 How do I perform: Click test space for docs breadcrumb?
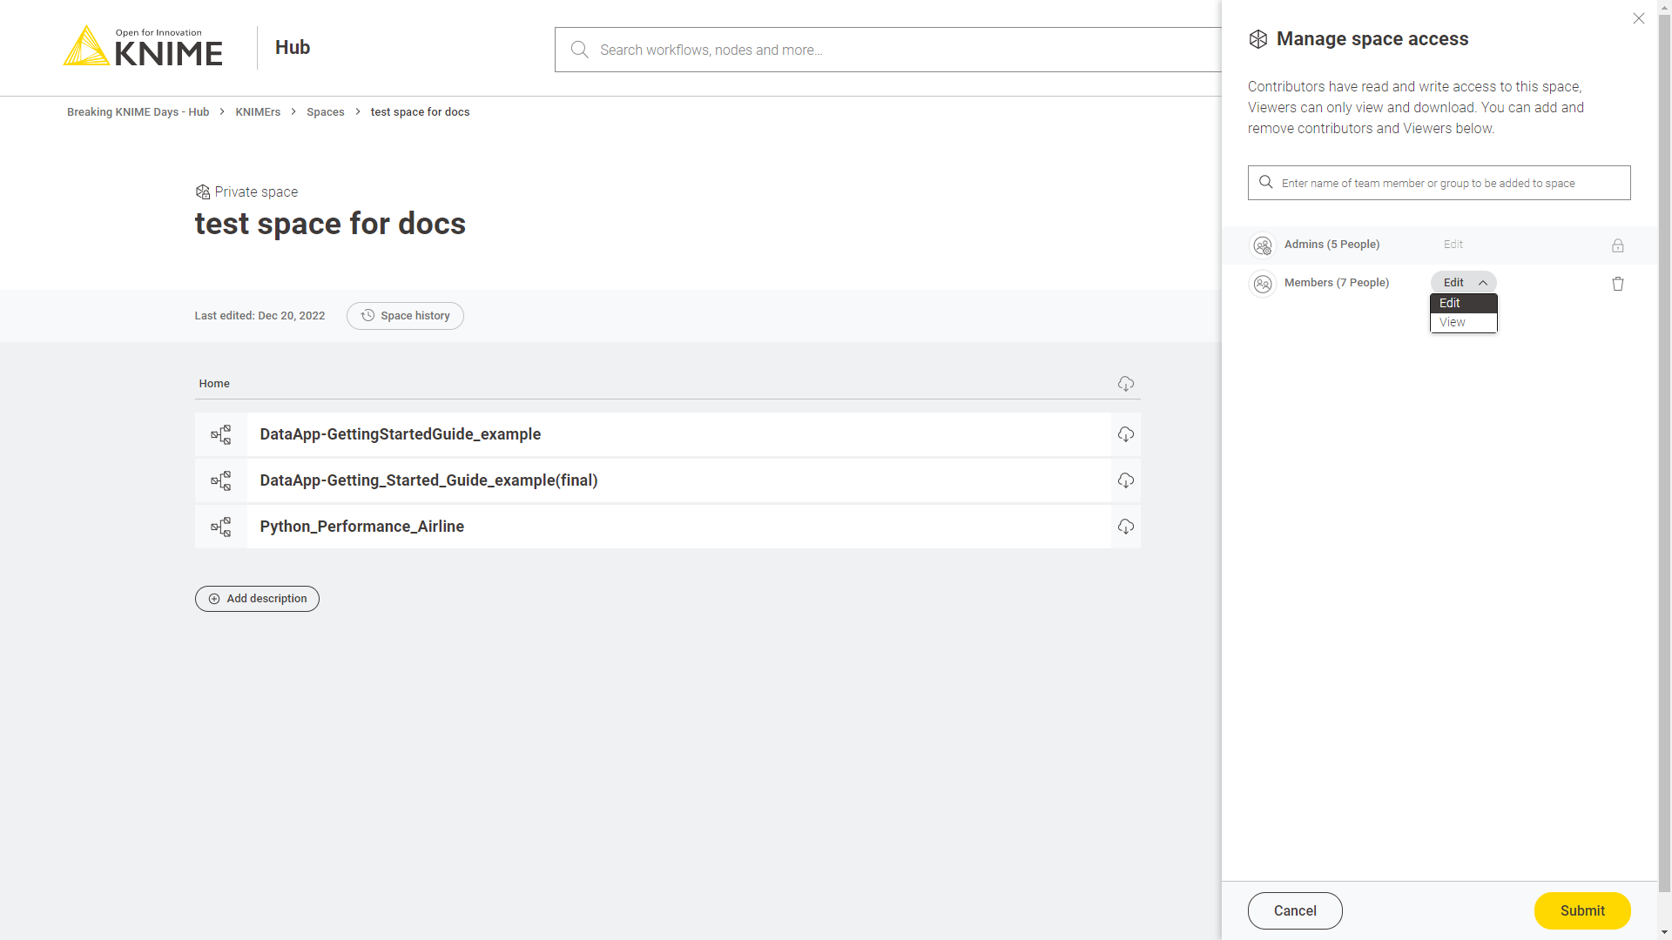click(420, 112)
